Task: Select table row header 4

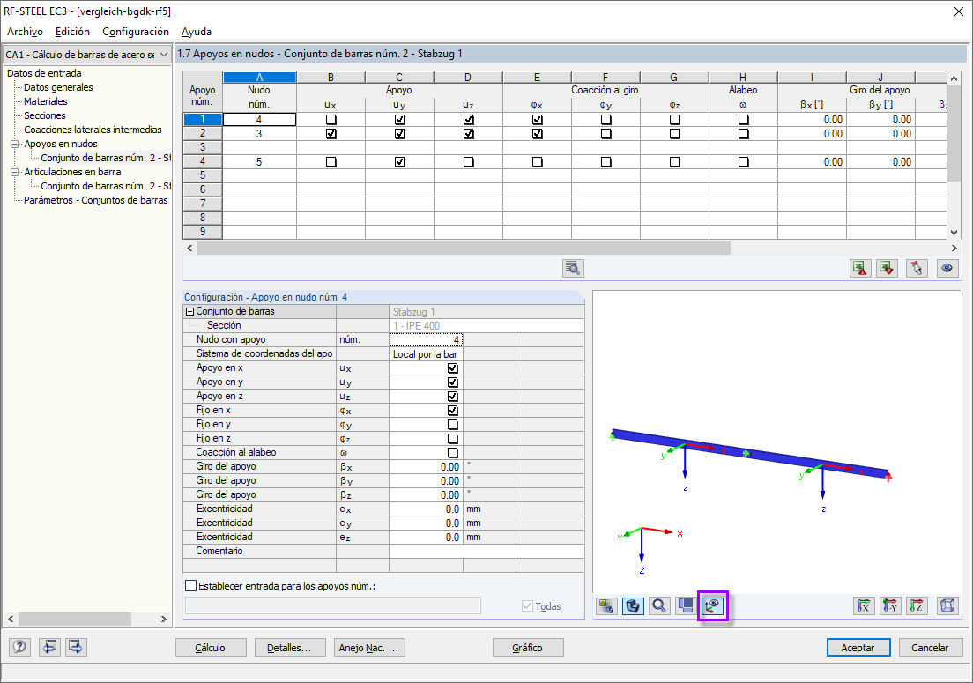Action: tap(203, 162)
